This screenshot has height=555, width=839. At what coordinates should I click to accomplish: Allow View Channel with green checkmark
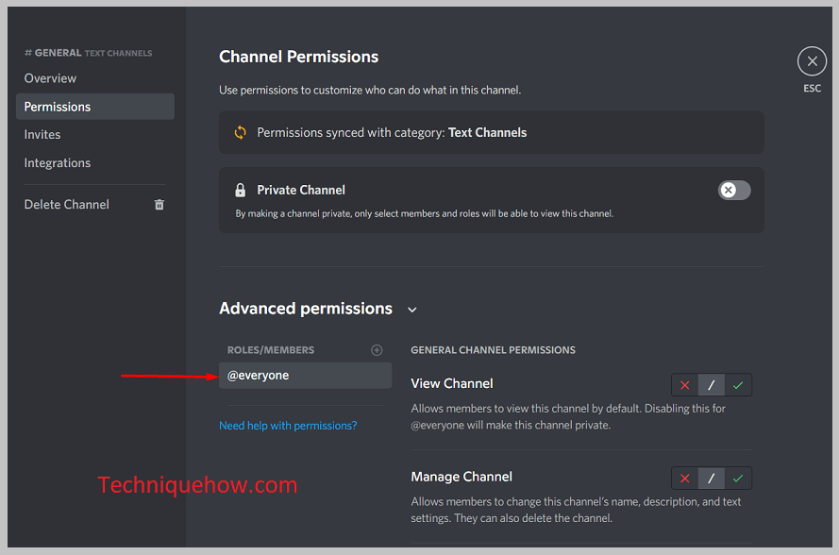tap(738, 385)
